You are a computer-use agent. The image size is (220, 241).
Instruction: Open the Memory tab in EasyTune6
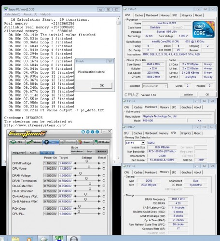(x=34, y=142)
